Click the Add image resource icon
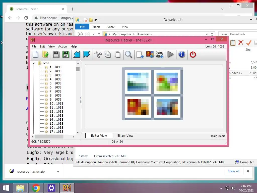 coord(150,55)
